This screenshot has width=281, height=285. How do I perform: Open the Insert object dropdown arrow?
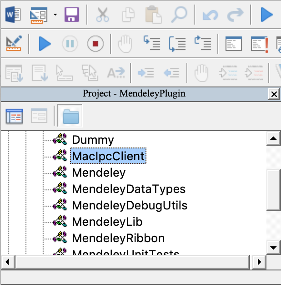(x=55, y=15)
